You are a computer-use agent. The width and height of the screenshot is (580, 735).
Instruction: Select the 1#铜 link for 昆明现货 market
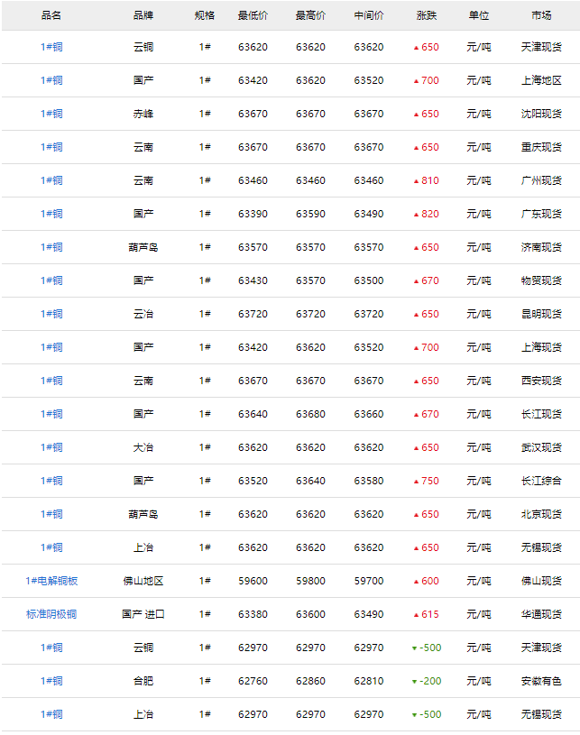tap(51, 314)
